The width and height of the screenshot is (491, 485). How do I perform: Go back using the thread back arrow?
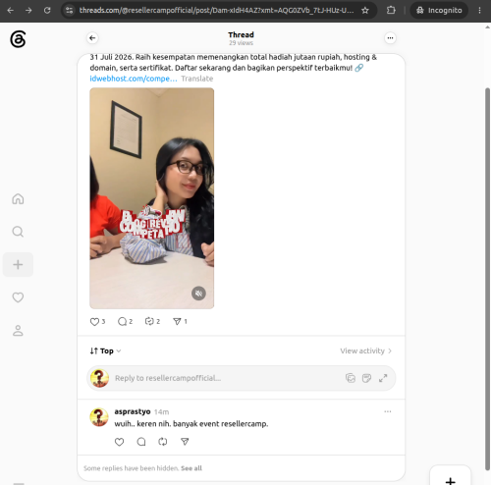pos(92,38)
